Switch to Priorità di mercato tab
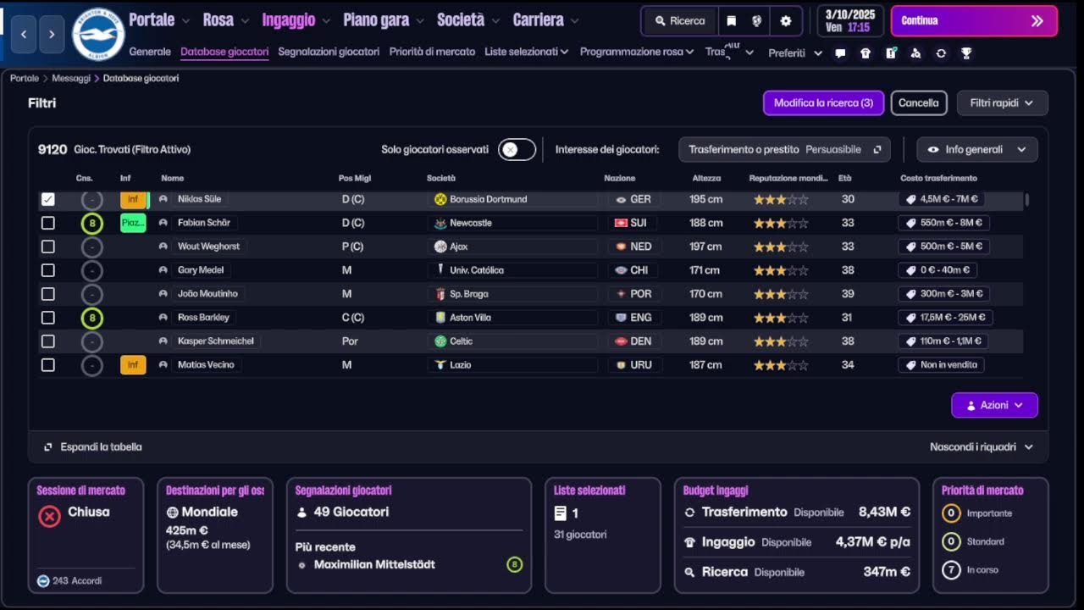Viewport: 1084px width, 610px height. pos(432,52)
